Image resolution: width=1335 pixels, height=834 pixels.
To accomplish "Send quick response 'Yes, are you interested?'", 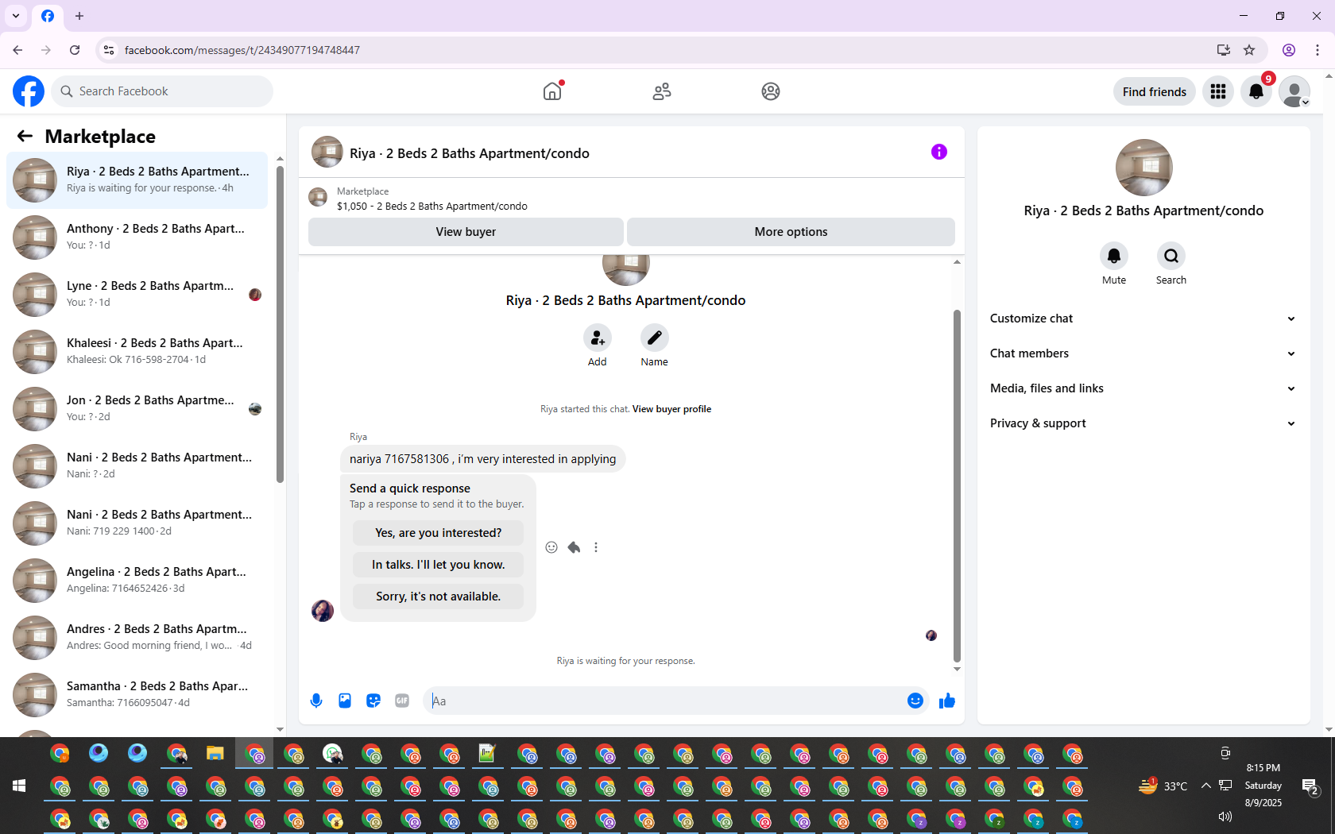I will point(439,533).
